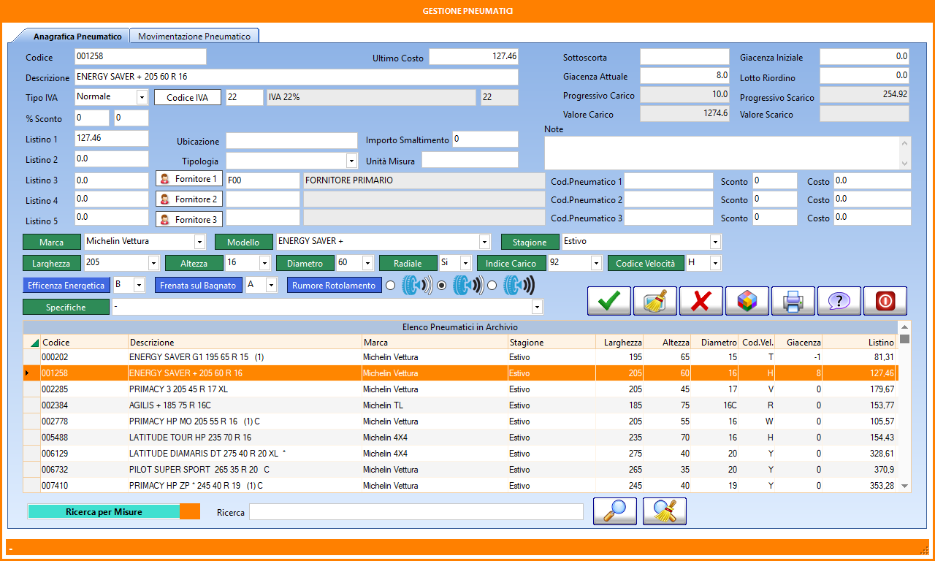Open the Tipo IVA dropdown

click(x=142, y=97)
